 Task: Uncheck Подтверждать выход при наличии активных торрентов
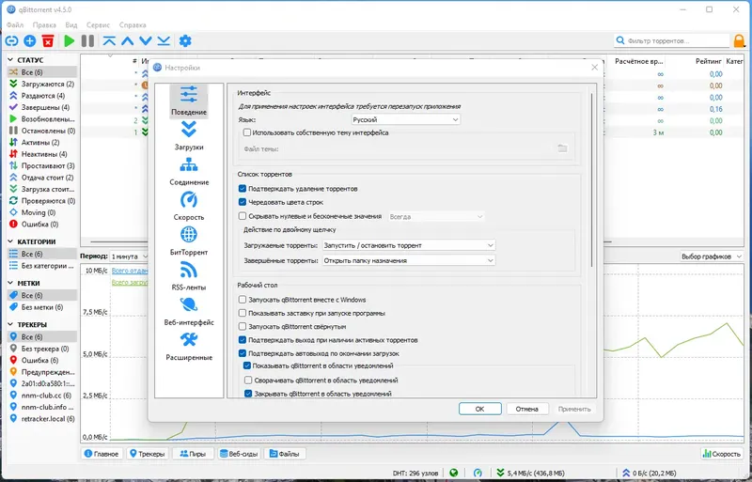coord(243,340)
